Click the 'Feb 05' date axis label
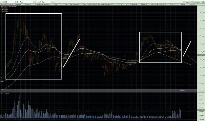Screen dimensions: 205x121 192,5
